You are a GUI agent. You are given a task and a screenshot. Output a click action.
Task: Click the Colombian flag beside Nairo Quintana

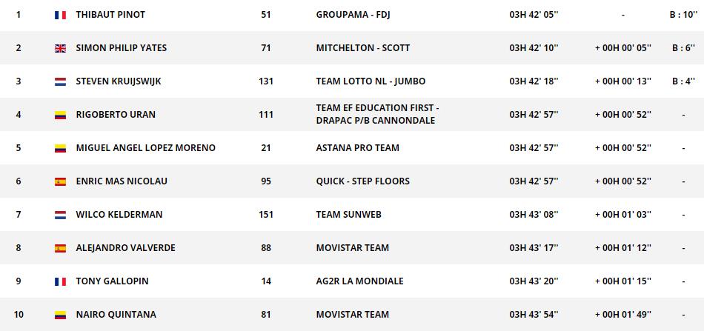[x=61, y=315]
